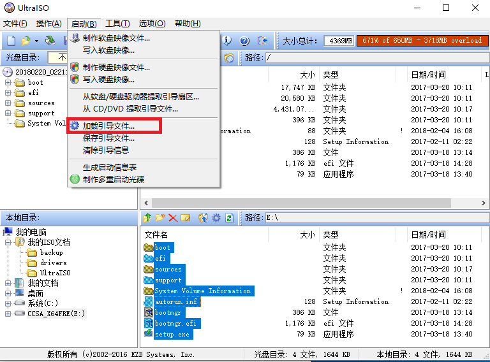490x362 pixels.
Task: Choose 制作多重启动光碟 menu entry
Action: (144, 180)
